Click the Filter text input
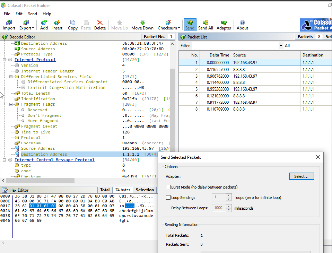 pos(235,46)
